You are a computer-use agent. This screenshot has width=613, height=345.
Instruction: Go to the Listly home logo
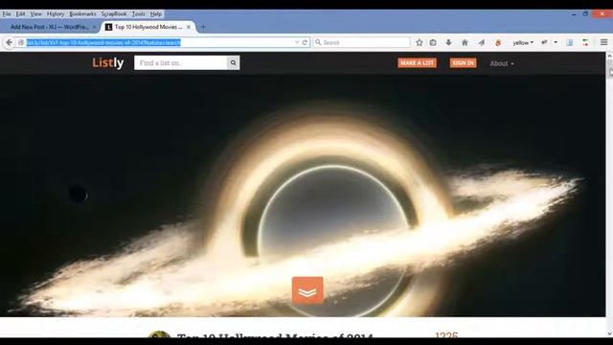click(x=108, y=63)
